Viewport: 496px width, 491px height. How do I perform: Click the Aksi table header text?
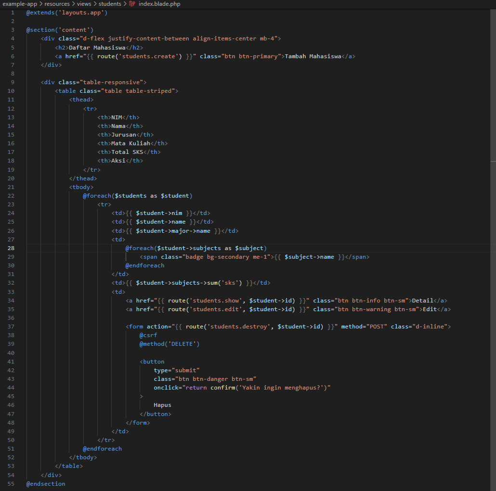118,161
